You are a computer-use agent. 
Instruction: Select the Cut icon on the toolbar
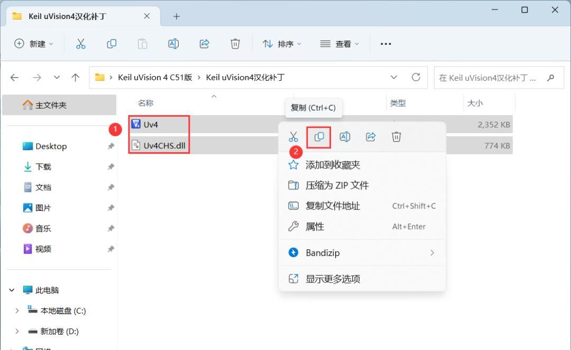[80, 44]
